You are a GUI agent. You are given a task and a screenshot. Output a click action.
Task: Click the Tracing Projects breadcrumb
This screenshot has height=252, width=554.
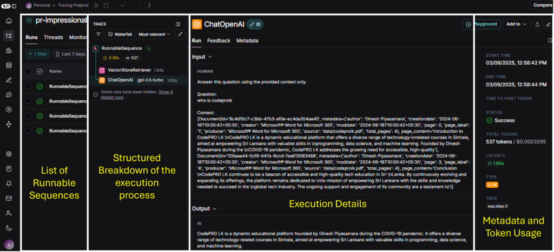pos(73,5)
